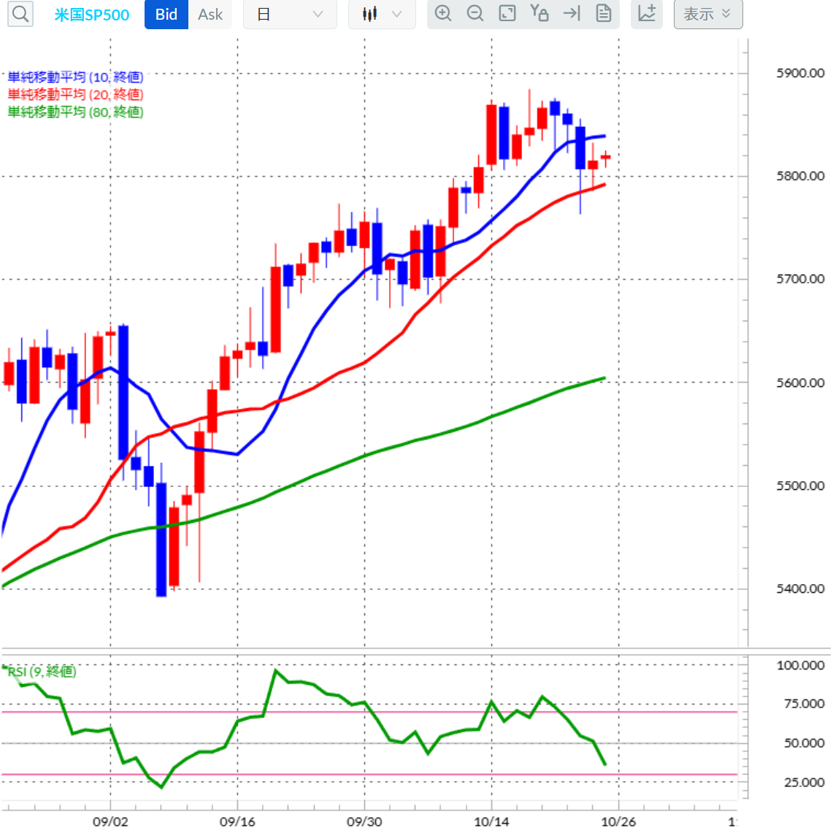
Task: Switch price to Bid
Action: pyautogui.click(x=166, y=15)
